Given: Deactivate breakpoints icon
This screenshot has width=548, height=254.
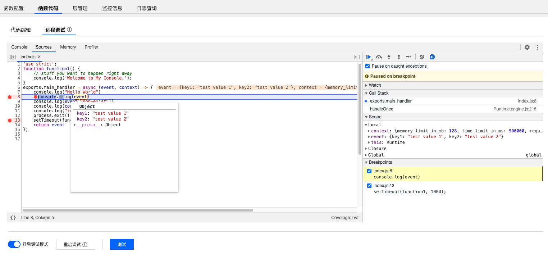Looking at the screenshot, I should (x=422, y=57).
